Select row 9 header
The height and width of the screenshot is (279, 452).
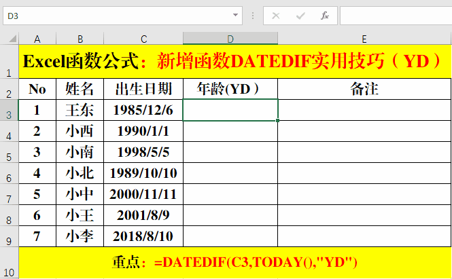coord(10,236)
